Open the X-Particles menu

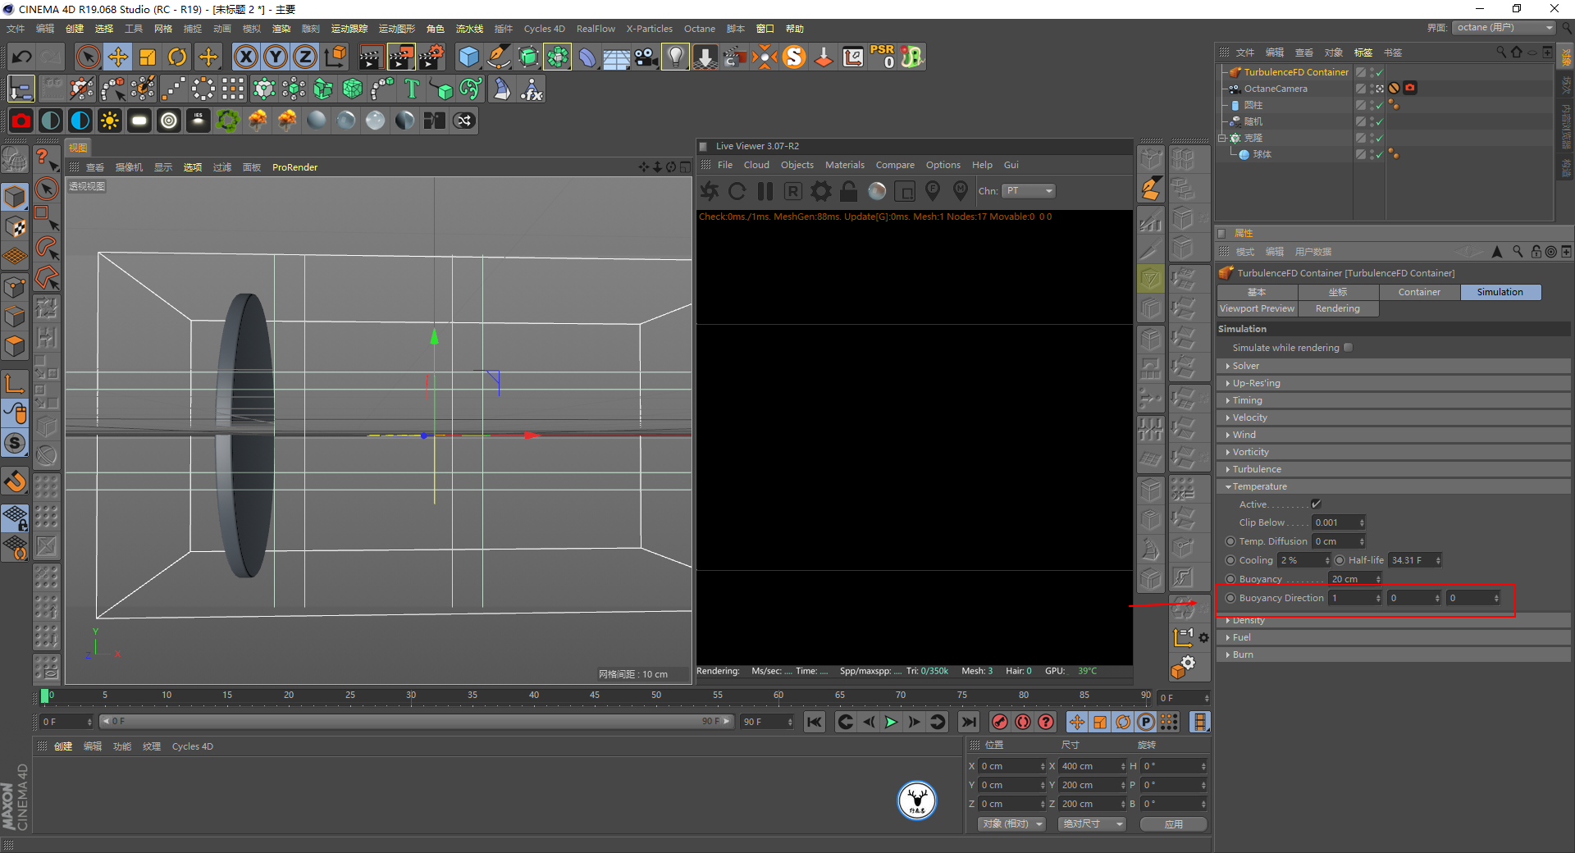pyautogui.click(x=650, y=29)
